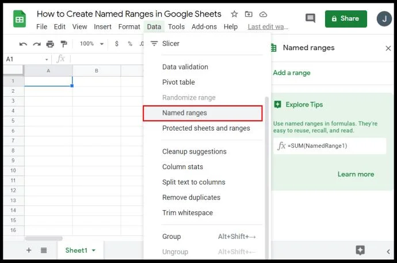The width and height of the screenshot is (397, 263).
Task: Open the all sheets list icon
Action: point(44,250)
